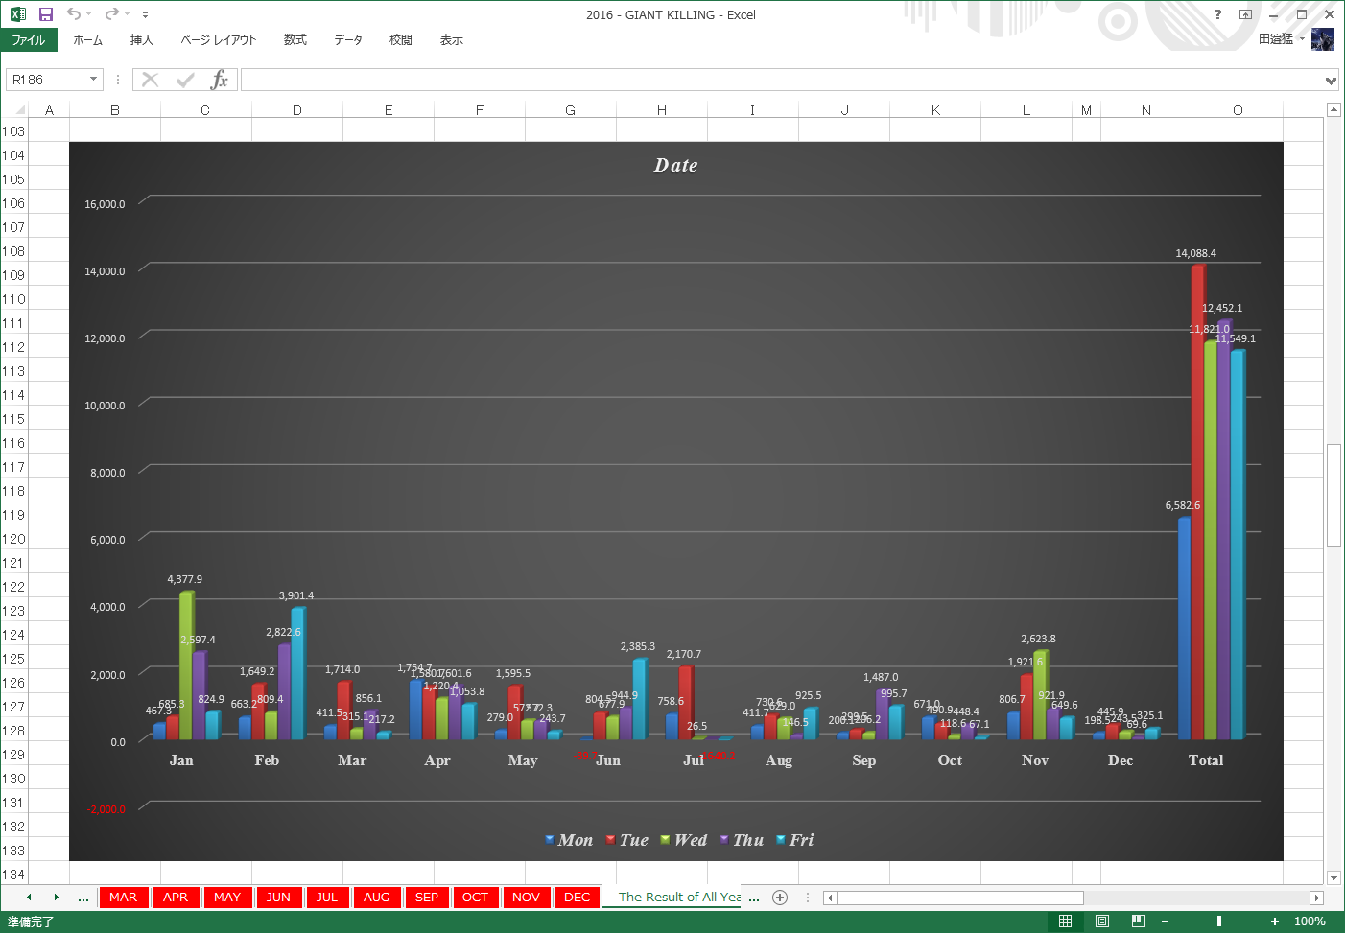Switch to the AUG sheet tab

[377, 898]
